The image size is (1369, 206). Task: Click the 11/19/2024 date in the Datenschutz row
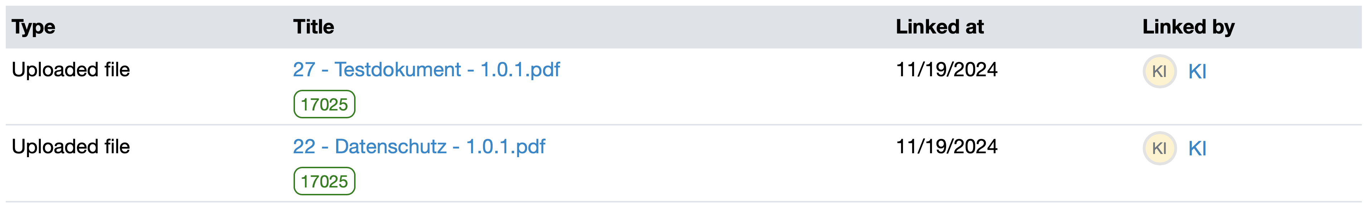tap(947, 147)
